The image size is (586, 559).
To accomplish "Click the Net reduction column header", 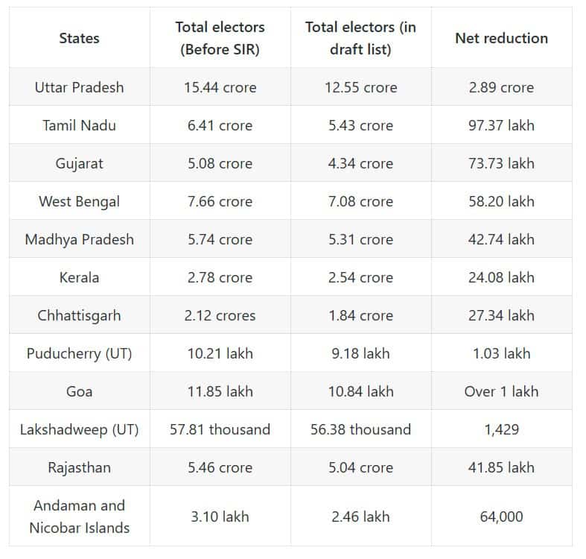I will 501,38.
